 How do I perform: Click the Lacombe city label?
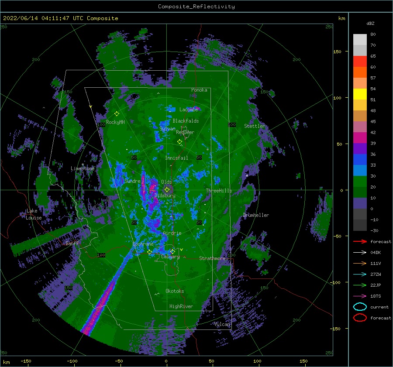point(189,110)
